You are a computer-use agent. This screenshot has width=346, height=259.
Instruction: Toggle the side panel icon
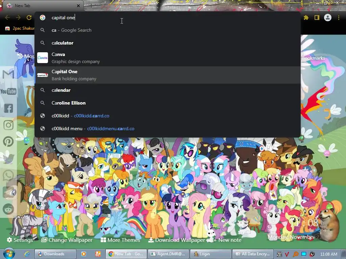(317, 18)
